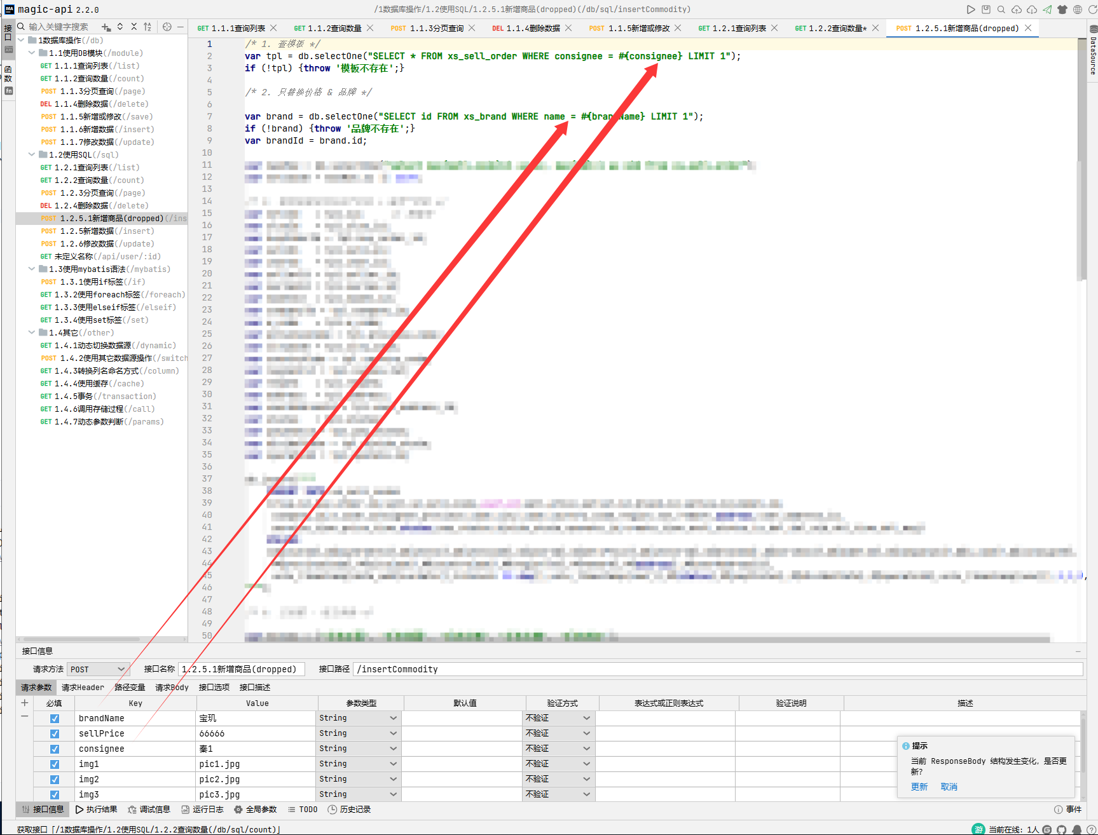Click the QQ penguin icon in status bar
The image size is (1098, 835).
1077,829
